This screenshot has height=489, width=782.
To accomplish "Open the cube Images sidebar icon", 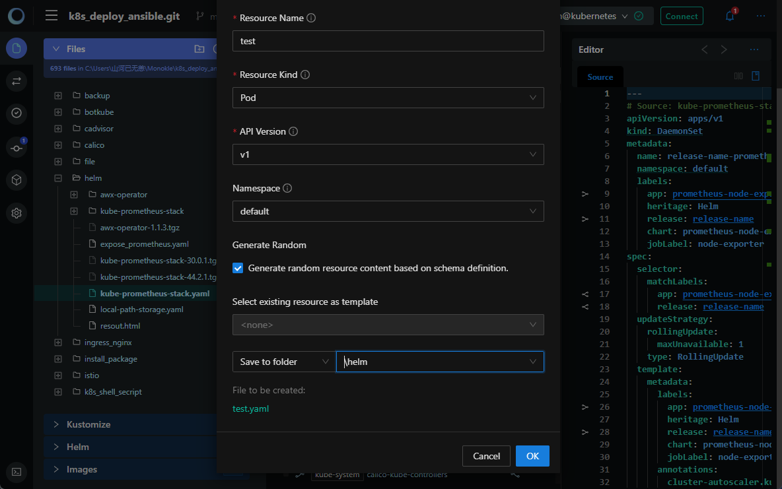I will click(17, 180).
